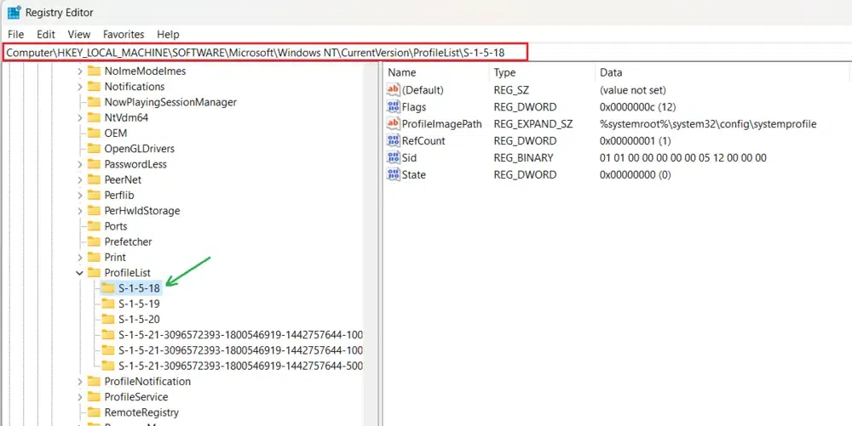Open the Help menu
852x426 pixels.
[x=168, y=34]
